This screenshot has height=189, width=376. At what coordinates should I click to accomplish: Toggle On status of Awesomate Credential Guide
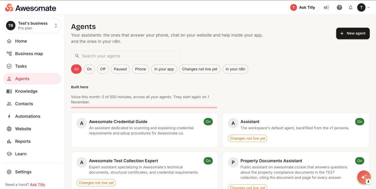(x=208, y=122)
